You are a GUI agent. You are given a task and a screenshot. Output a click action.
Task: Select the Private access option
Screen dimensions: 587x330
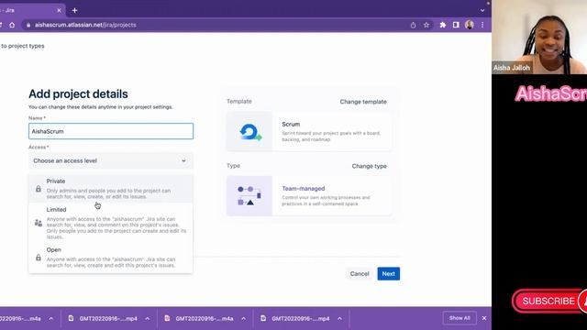(111, 189)
